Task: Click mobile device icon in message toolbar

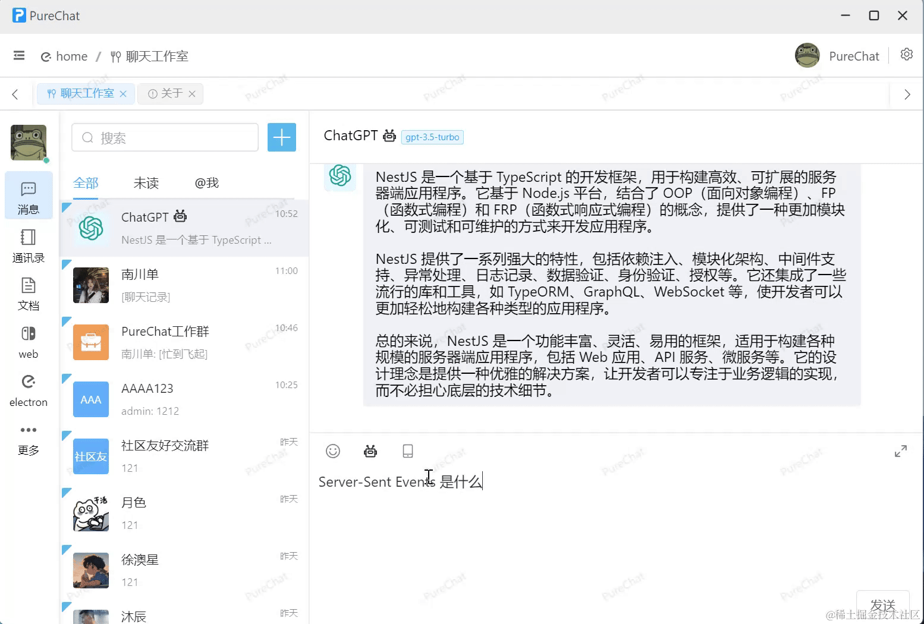Action: point(408,451)
